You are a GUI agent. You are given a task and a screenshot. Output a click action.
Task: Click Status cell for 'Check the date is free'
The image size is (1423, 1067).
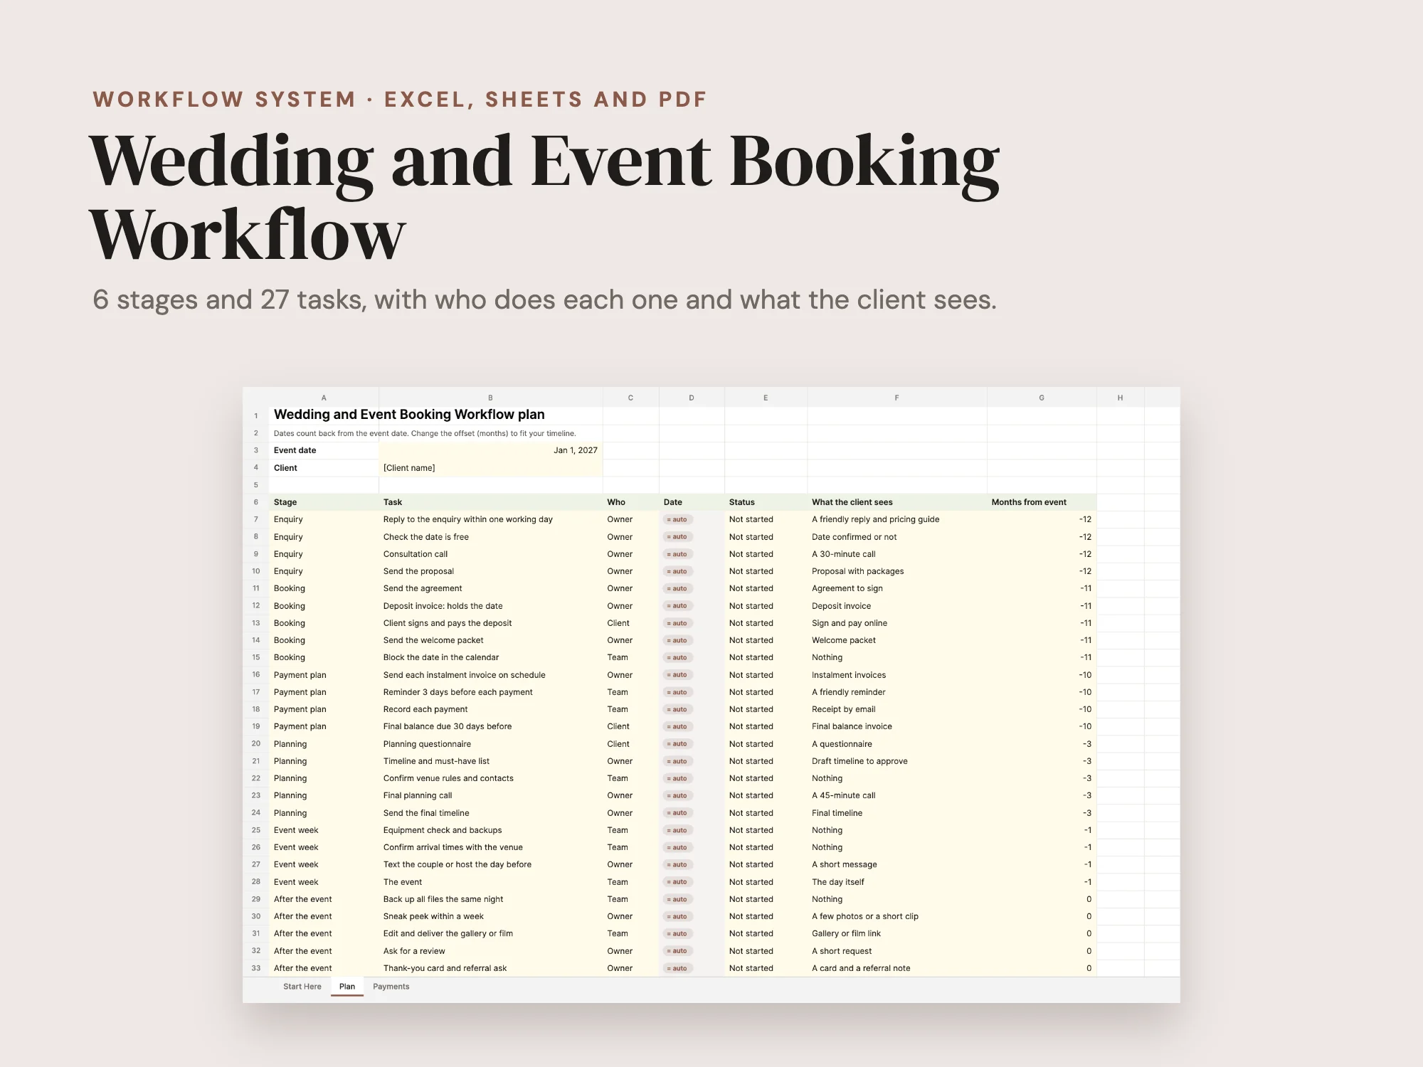pyautogui.click(x=766, y=537)
